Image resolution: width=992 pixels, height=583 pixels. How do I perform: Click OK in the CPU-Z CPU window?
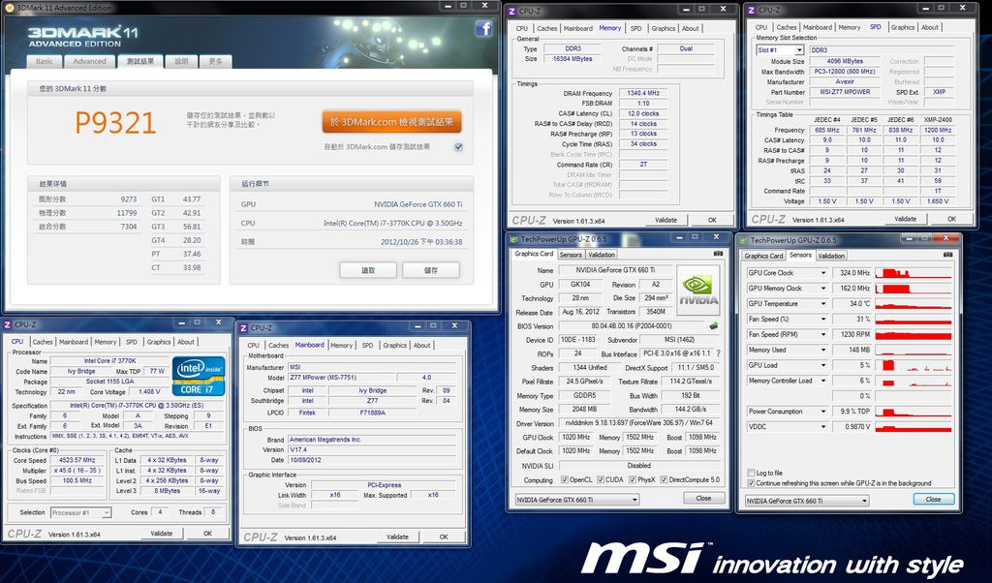tap(207, 534)
